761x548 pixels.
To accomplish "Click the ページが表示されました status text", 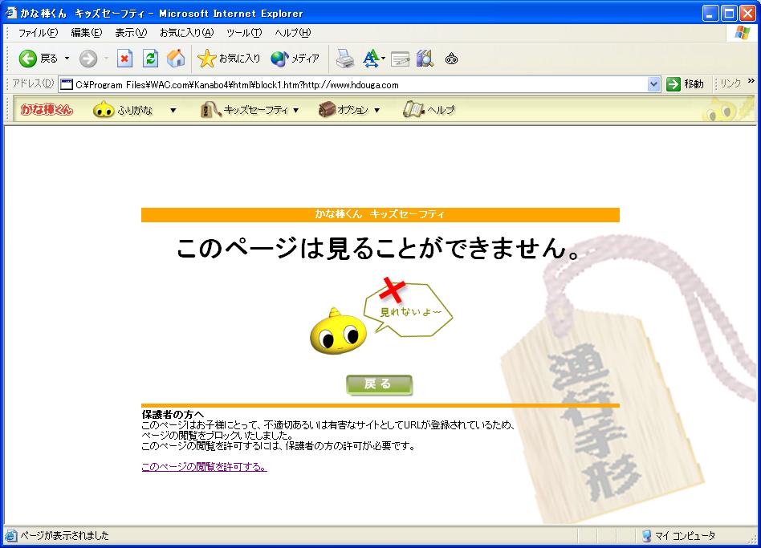I will tap(64, 535).
